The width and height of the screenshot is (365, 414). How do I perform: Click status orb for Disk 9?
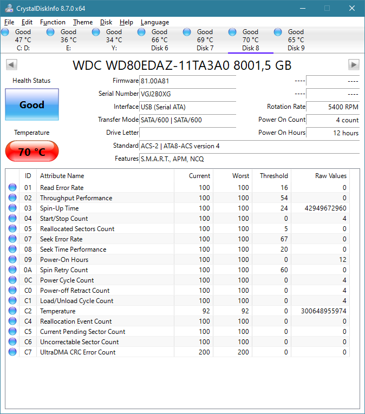click(x=278, y=32)
